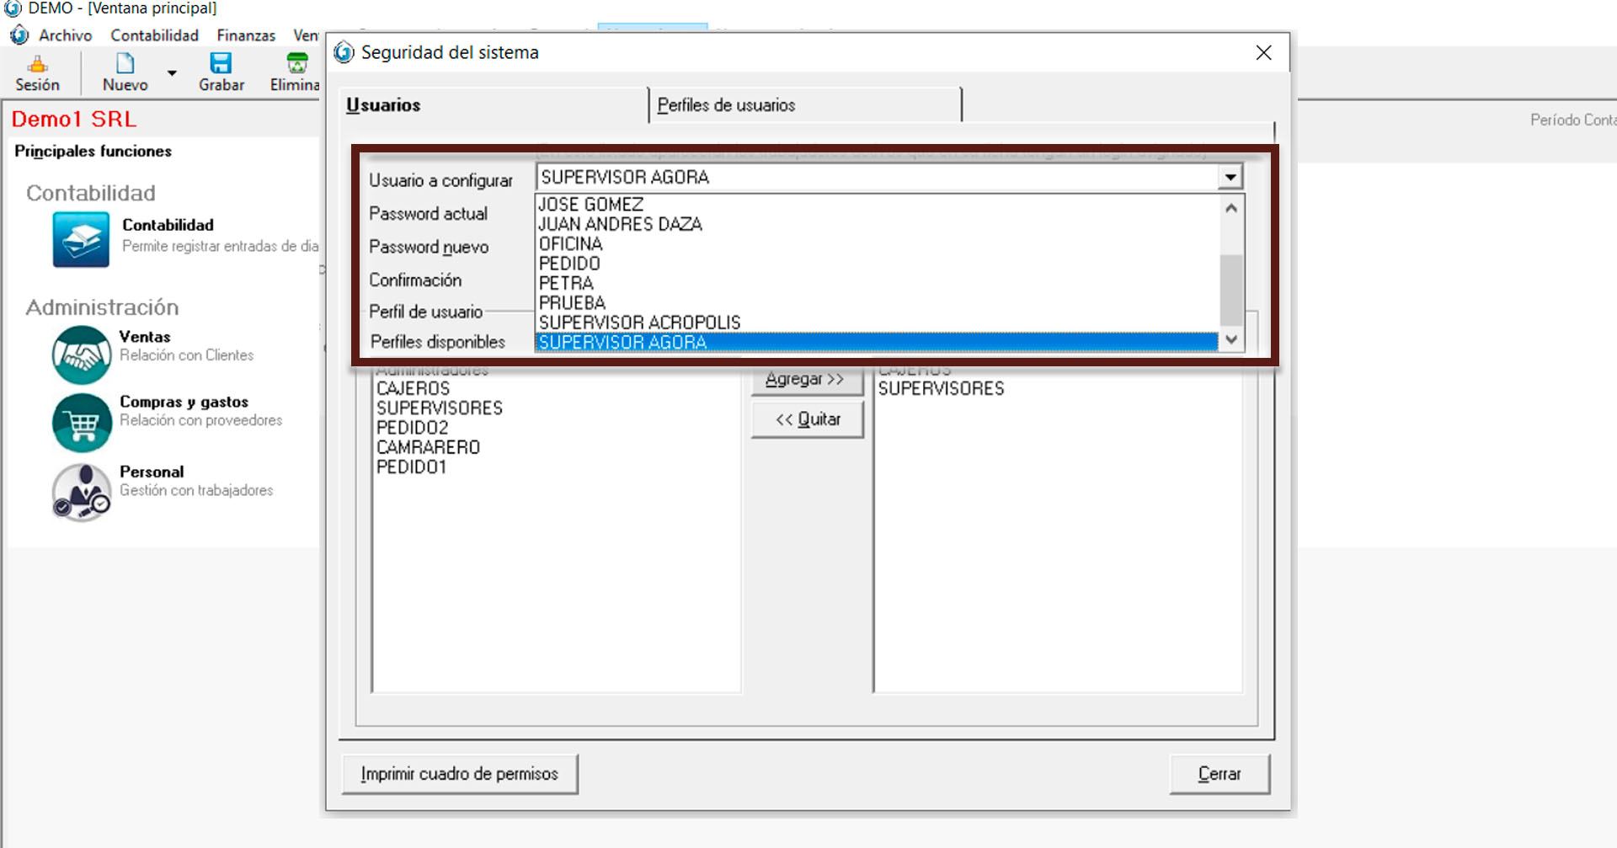Click the Agregar >> button

pos(806,380)
